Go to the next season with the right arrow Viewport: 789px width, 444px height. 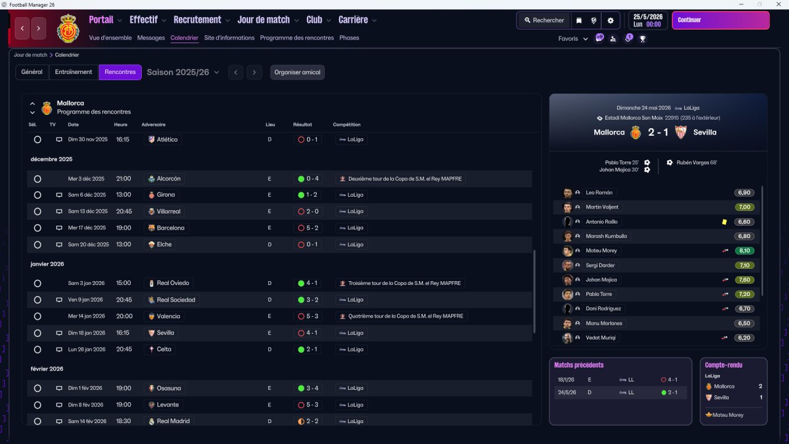[255, 72]
